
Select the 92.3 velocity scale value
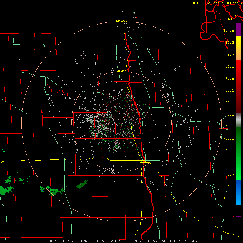(230, 42)
